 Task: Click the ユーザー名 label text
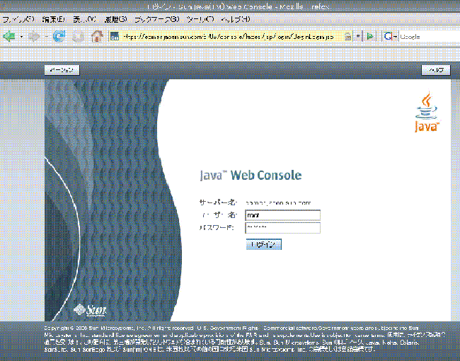pyautogui.click(x=218, y=215)
